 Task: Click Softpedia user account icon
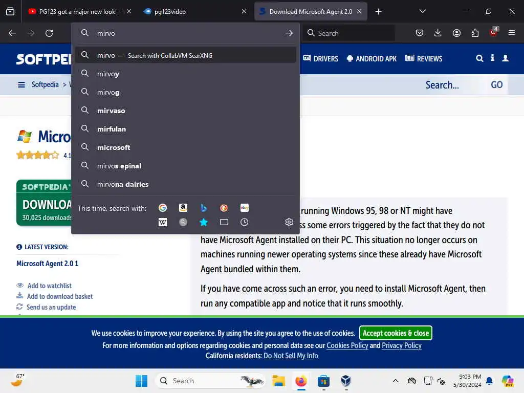click(x=505, y=58)
